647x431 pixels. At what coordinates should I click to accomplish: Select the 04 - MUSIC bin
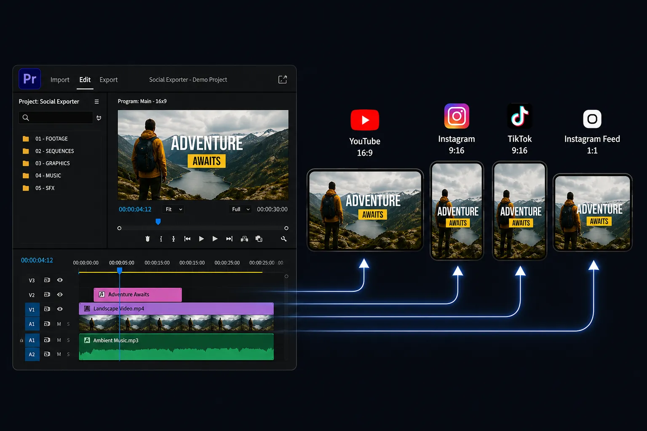point(42,176)
